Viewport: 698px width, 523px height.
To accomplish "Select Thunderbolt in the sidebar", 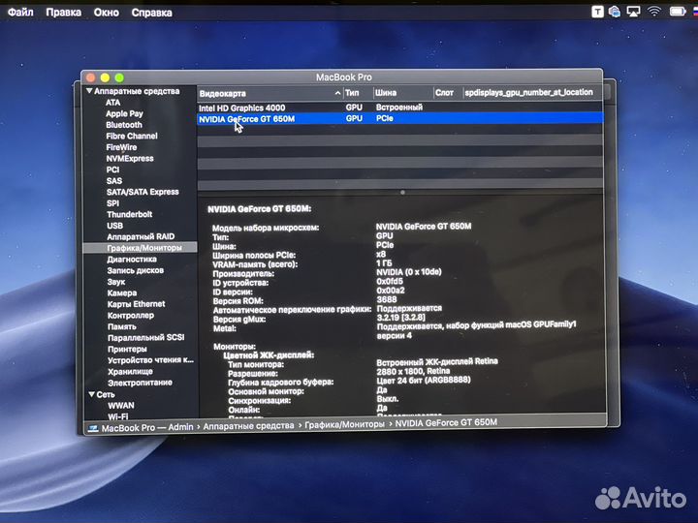I will [130, 214].
